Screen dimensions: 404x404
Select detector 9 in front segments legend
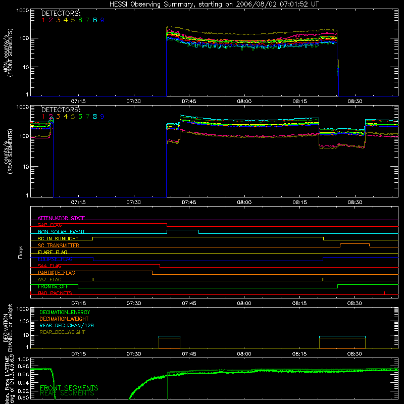click(103, 20)
